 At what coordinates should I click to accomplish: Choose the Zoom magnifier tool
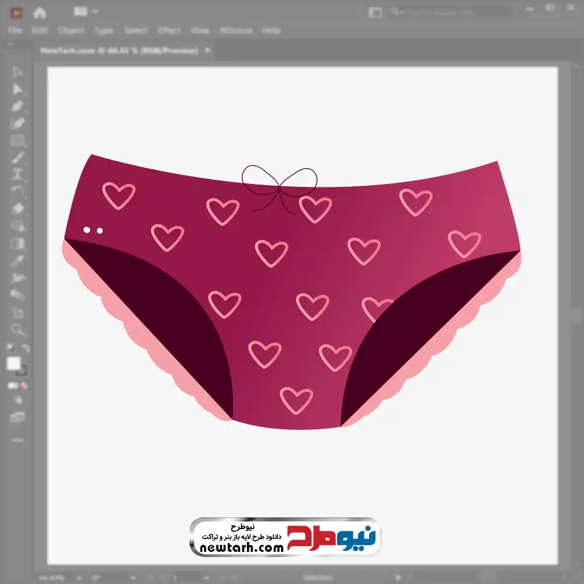click(18, 329)
